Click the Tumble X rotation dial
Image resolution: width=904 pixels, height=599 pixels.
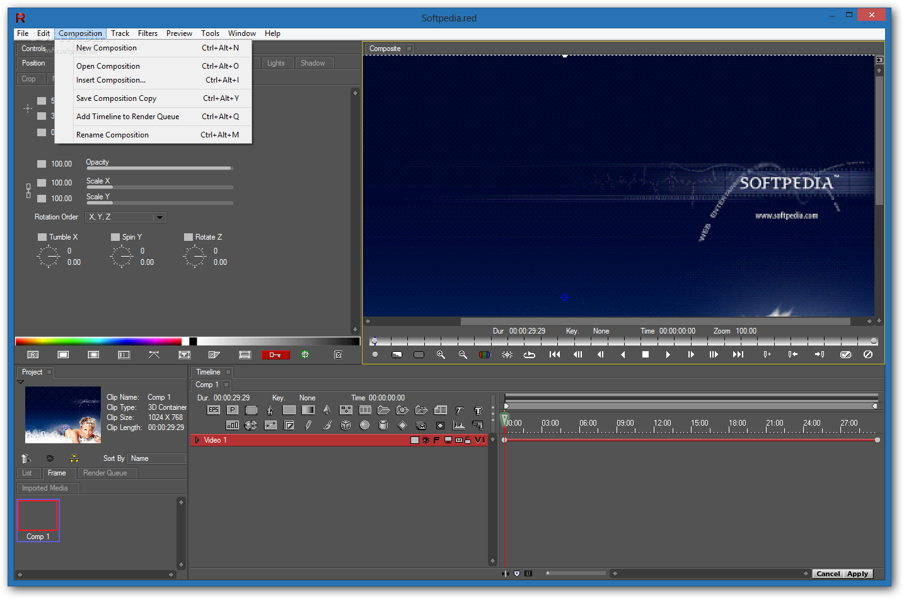pyautogui.click(x=49, y=257)
